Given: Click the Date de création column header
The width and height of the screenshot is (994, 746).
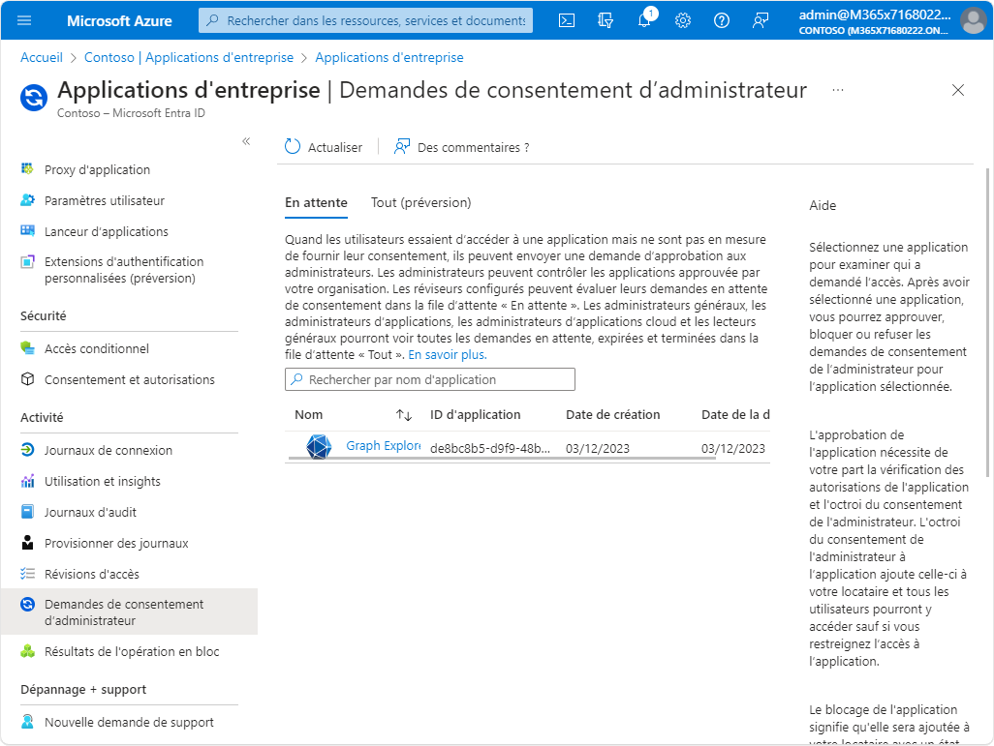Looking at the screenshot, I should pyautogui.click(x=613, y=415).
